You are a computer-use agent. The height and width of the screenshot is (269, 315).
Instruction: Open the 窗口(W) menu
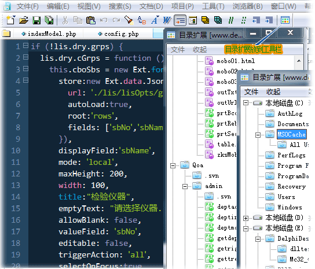[x=283, y=6]
